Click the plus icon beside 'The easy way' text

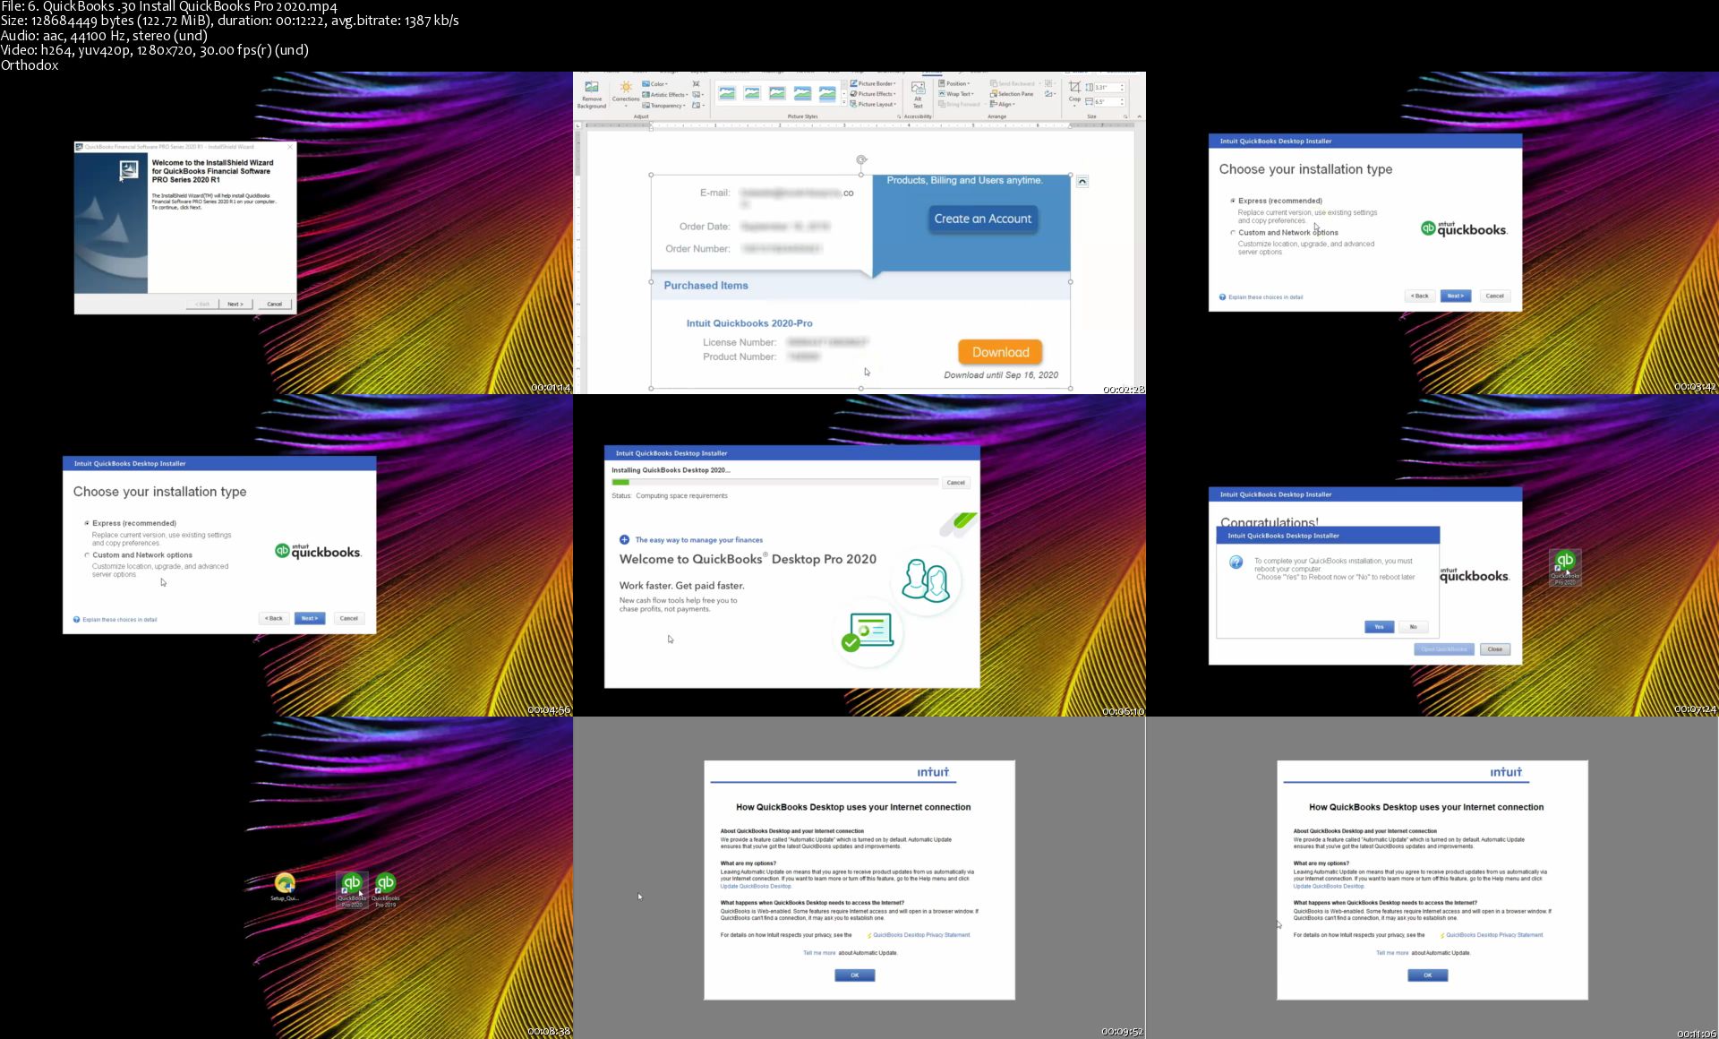coord(624,540)
